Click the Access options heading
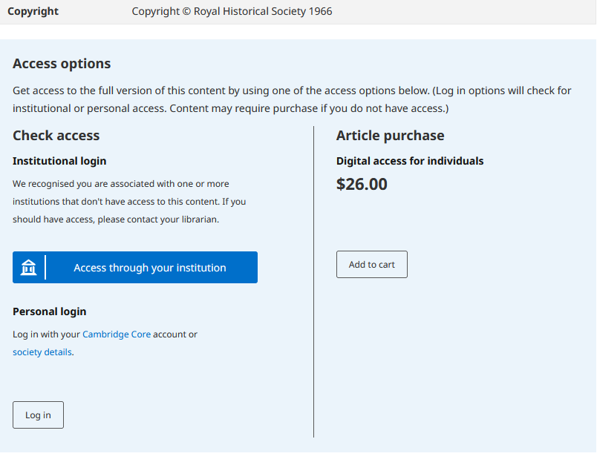This screenshot has width=597, height=462. tap(62, 64)
